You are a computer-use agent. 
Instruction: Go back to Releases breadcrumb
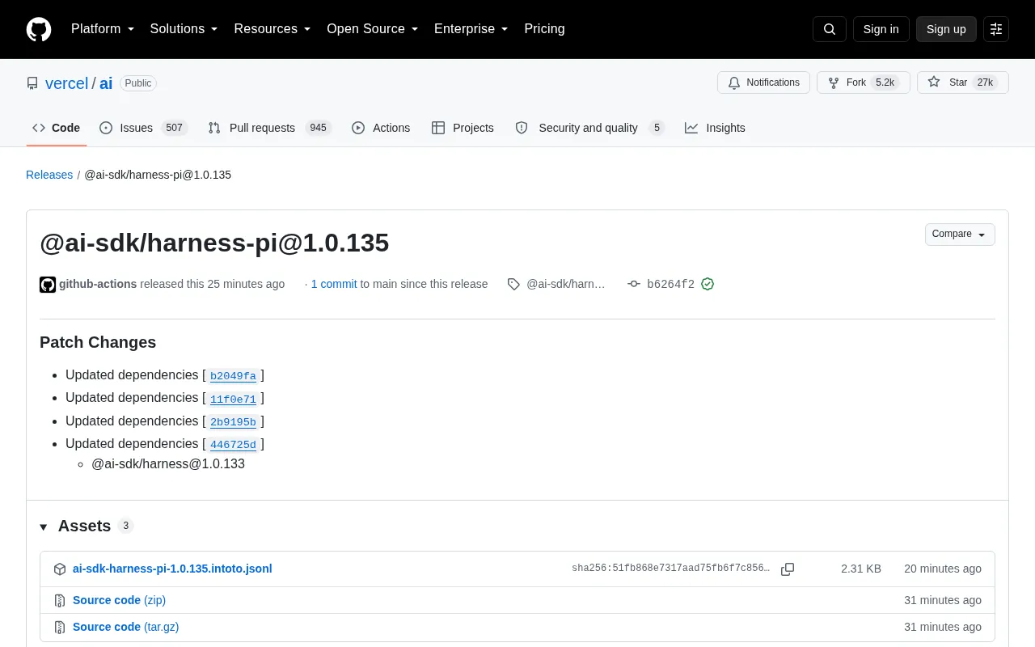coord(49,175)
